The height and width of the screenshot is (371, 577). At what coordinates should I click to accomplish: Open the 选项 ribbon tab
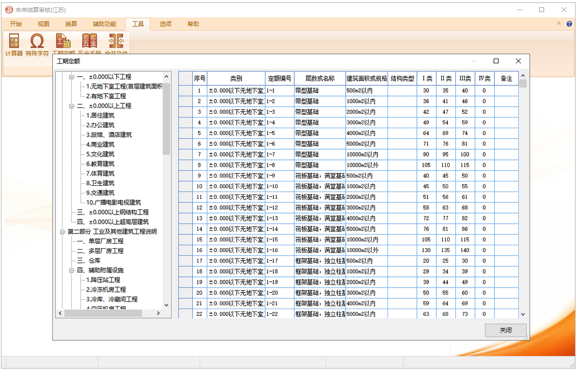165,24
